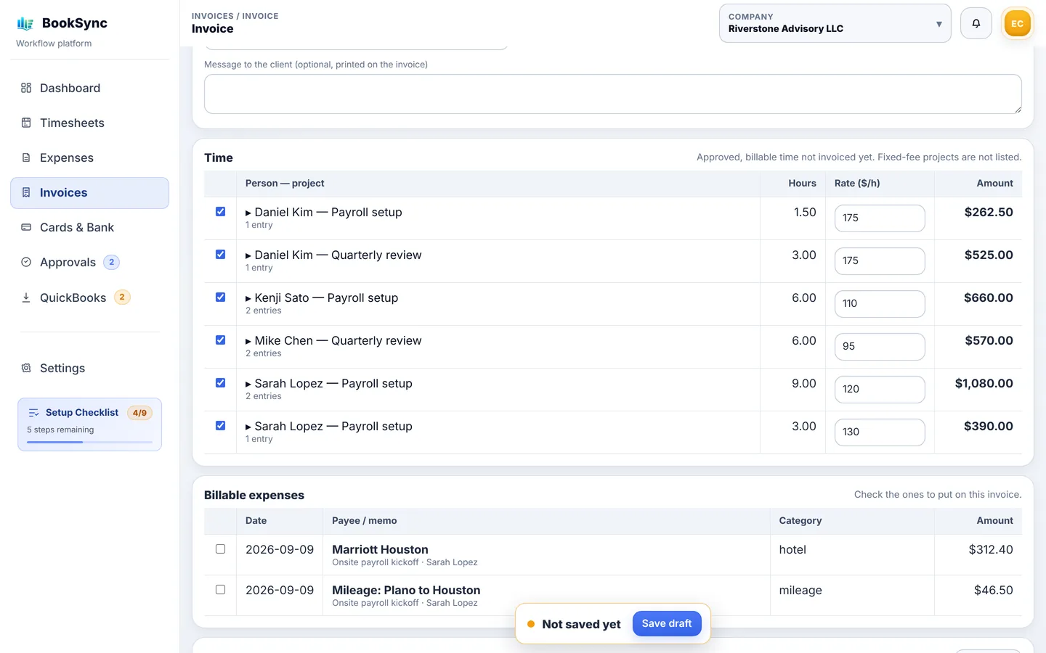Expand entries for Daniel Kim — Quarterly review
Viewport: 1046px width, 653px height.
[248, 255]
